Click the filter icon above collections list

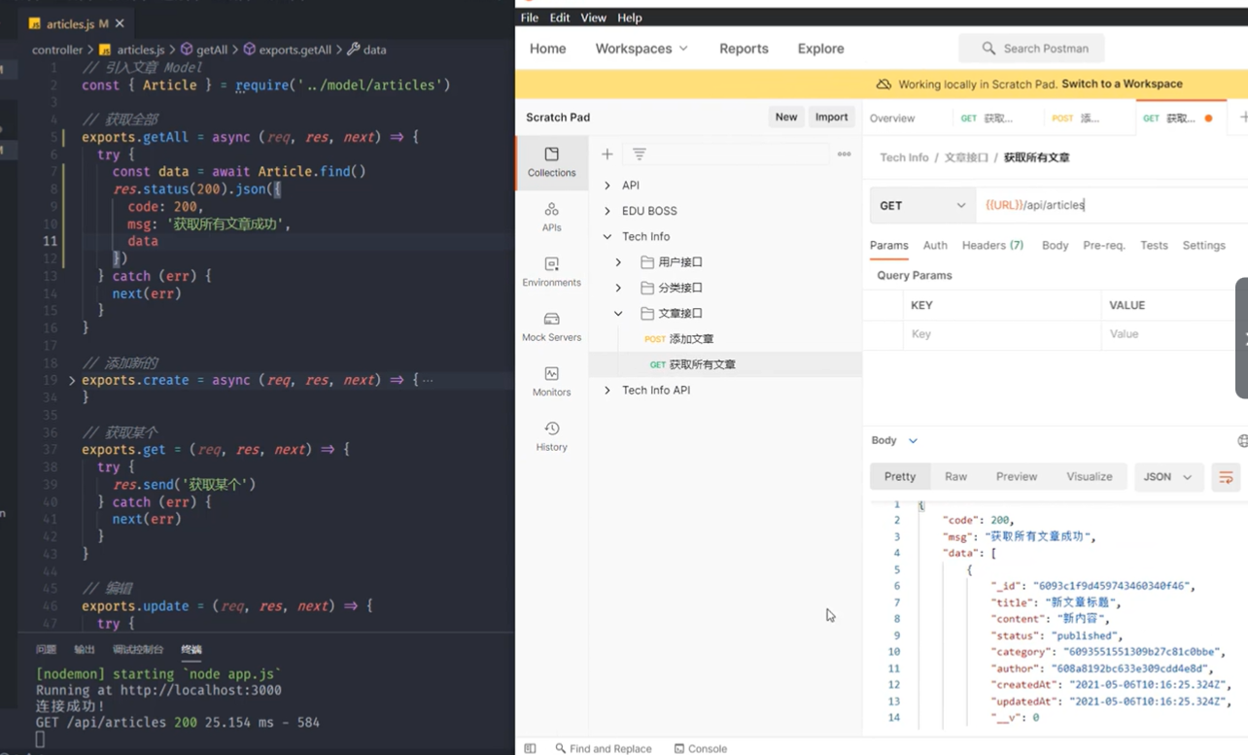click(639, 154)
